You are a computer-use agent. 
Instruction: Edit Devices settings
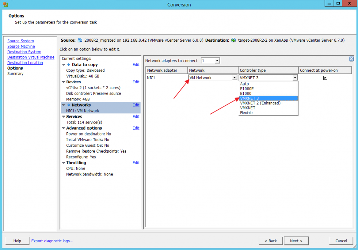(x=136, y=82)
